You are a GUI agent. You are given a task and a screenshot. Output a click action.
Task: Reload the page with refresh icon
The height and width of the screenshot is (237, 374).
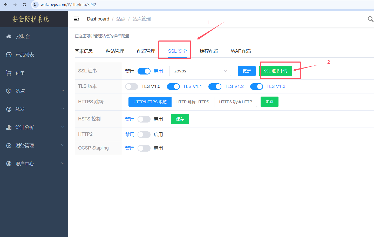pyautogui.click(x=24, y=5)
